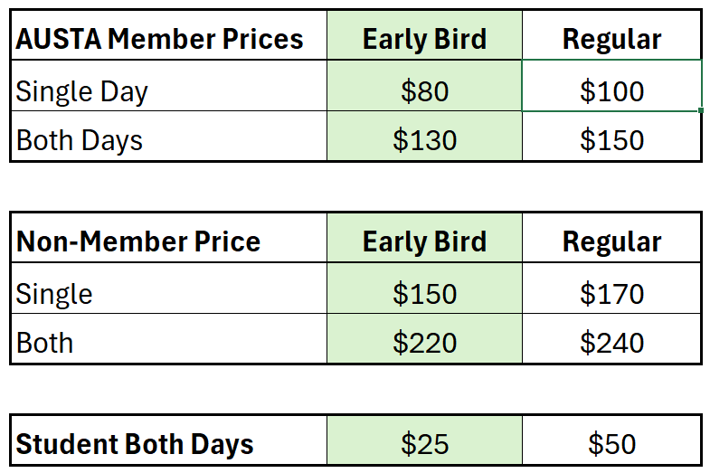The image size is (710, 473).
Task: Select the $170 price cell
Action: (611, 293)
